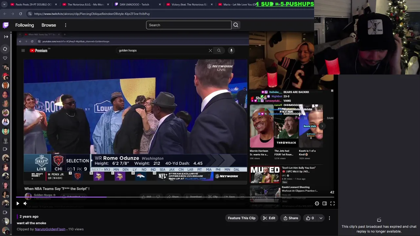Click the Feature This Clip button
The height and width of the screenshot is (236, 420).
(241, 218)
